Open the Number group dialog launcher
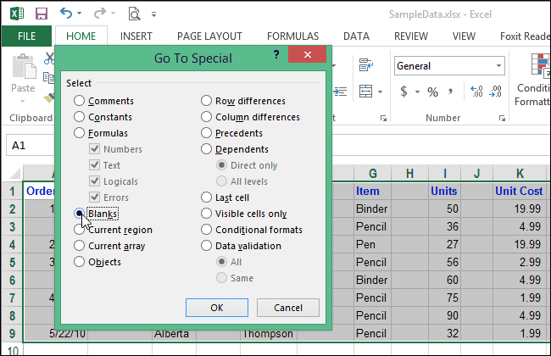 [504, 118]
